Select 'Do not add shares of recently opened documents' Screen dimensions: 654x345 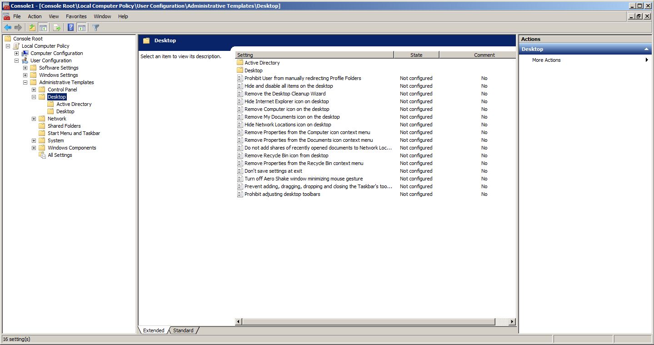pyautogui.click(x=318, y=148)
